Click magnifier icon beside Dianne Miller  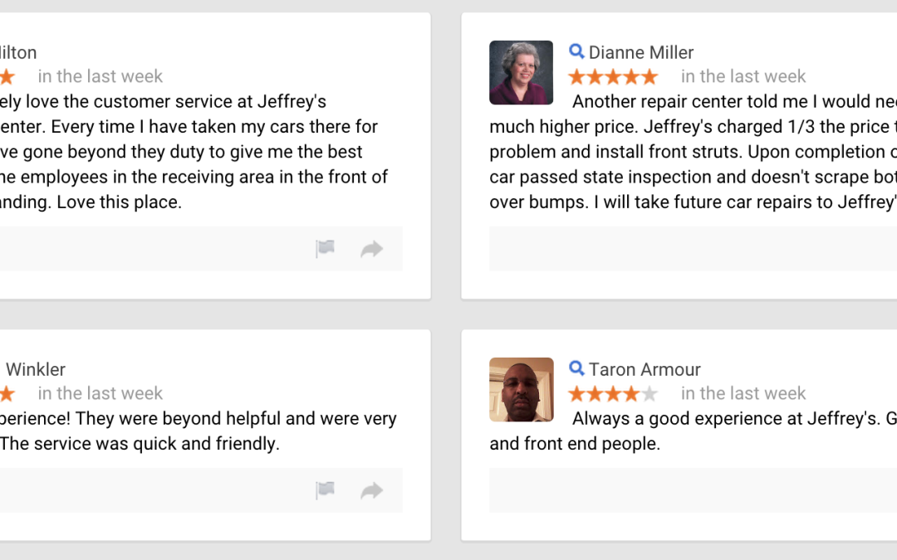point(576,51)
